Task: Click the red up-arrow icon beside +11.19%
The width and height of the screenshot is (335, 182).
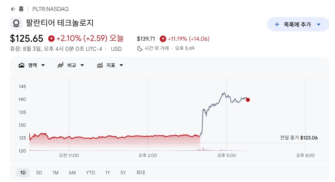Action: [163, 39]
